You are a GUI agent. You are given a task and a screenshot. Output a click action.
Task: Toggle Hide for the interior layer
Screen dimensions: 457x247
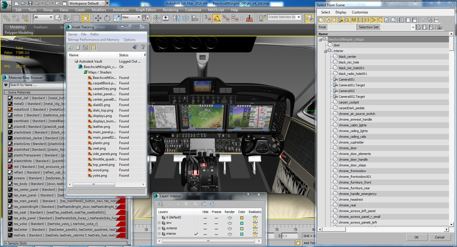tap(205, 234)
